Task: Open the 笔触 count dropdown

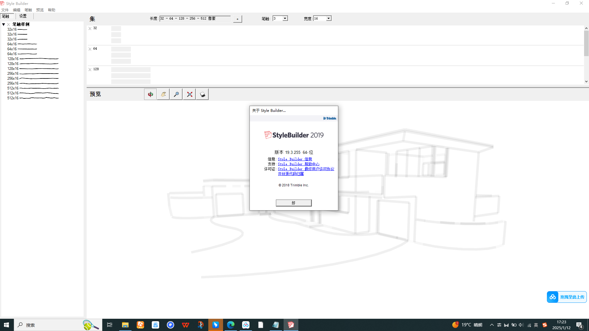Action: click(x=285, y=18)
